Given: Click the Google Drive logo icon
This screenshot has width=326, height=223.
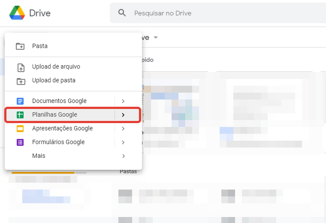Looking at the screenshot, I should click(x=17, y=13).
